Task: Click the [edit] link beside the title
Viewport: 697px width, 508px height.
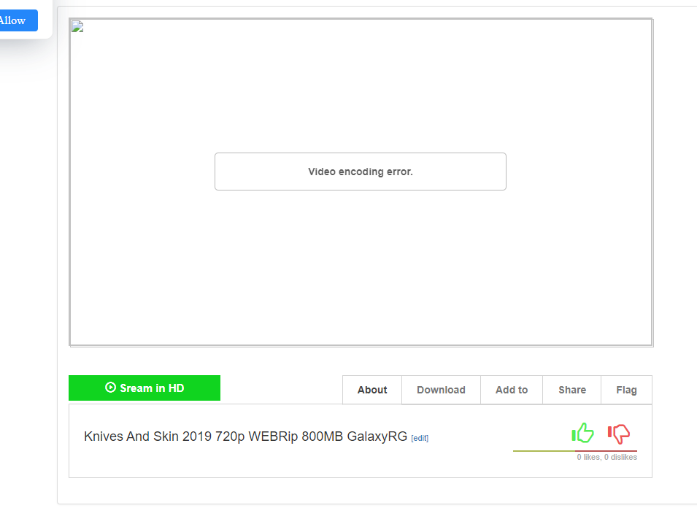Action: (420, 438)
